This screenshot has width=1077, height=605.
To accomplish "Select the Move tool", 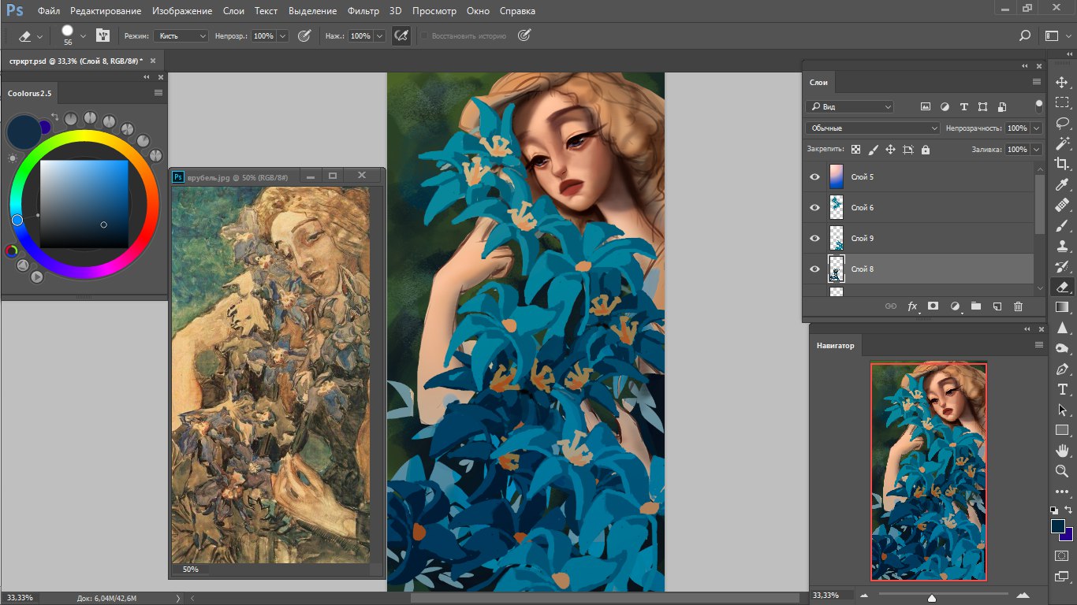I will [1062, 82].
